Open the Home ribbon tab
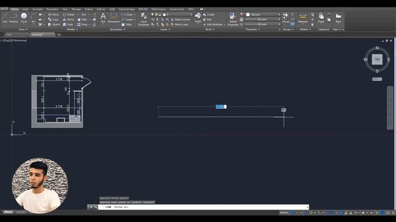 [x=14, y=9]
